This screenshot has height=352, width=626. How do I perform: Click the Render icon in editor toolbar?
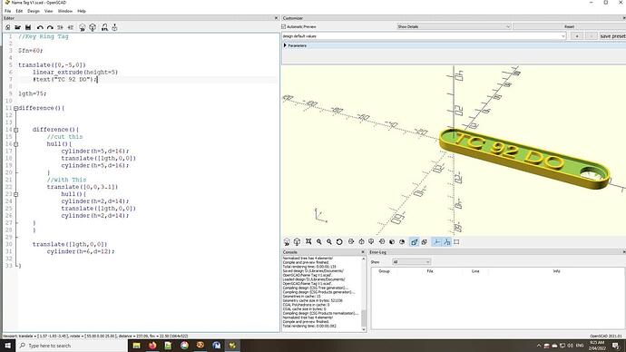coord(93,27)
